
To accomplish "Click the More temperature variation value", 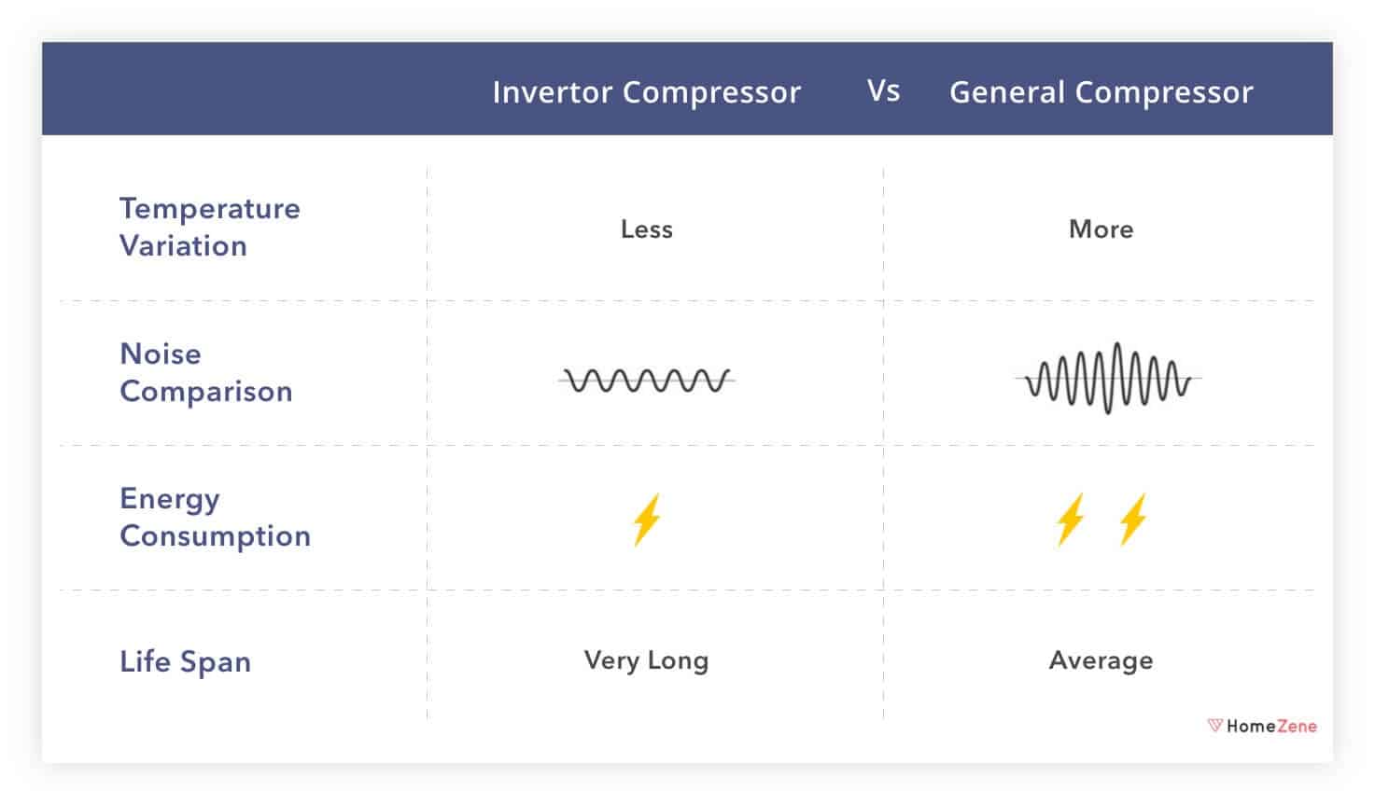I will [1101, 229].
